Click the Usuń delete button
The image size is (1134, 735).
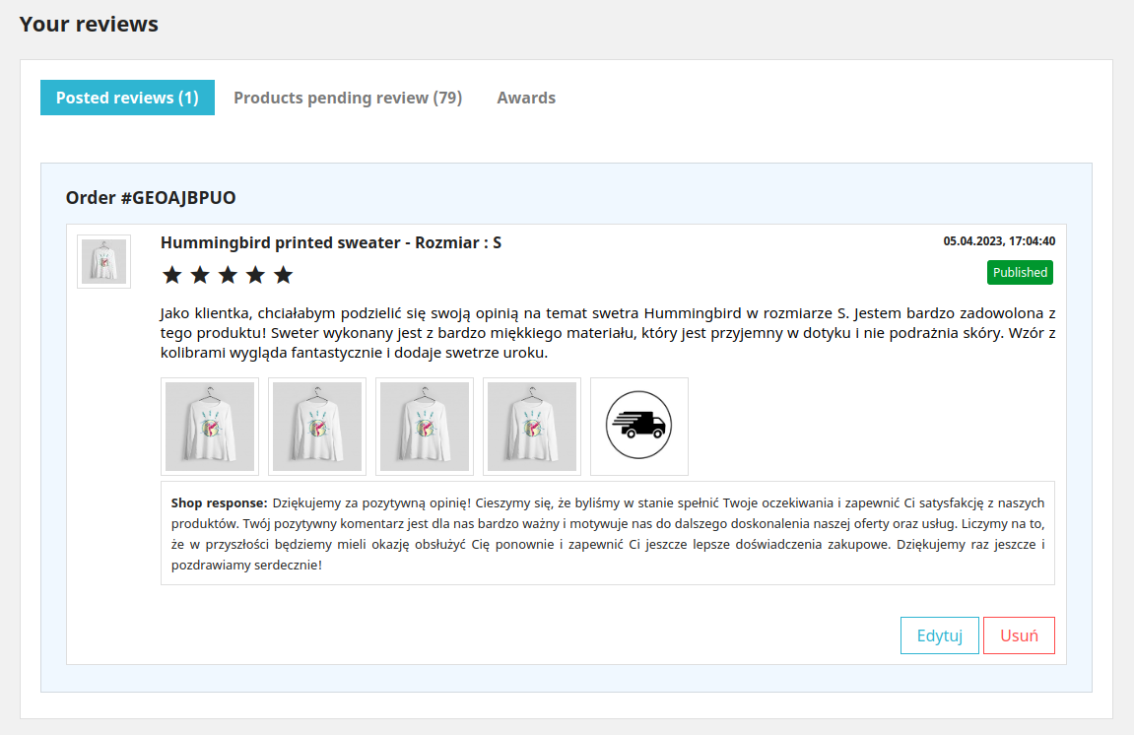1019,635
